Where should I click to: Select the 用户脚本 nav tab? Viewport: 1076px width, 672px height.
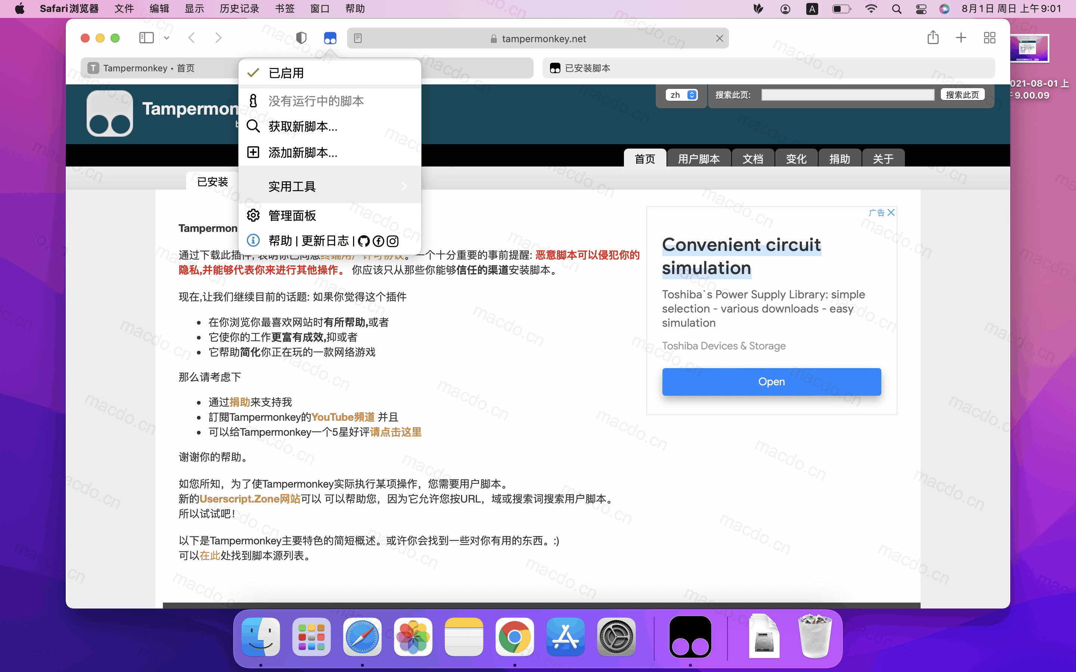point(699,158)
